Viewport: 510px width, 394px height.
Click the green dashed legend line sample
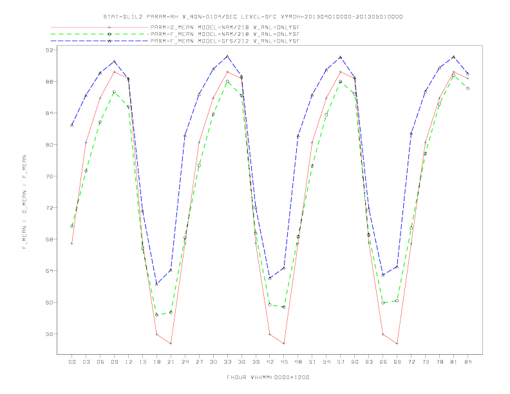100,34
